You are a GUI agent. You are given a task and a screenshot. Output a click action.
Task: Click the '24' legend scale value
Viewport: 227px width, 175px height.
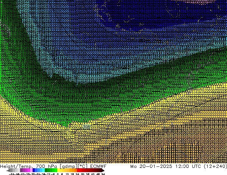pos(77,174)
